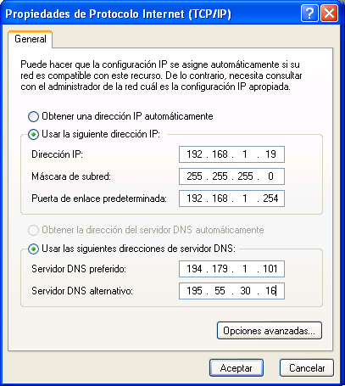Click the 0 octet of the subnet mask

pos(270,176)
